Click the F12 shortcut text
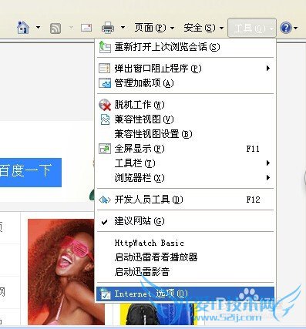 pyautogui.click(x=253, y=200)
